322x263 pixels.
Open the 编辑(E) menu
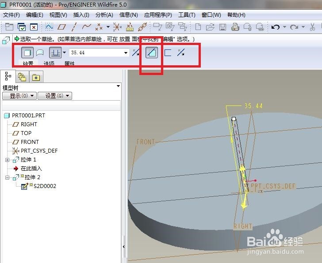[34, 15]
